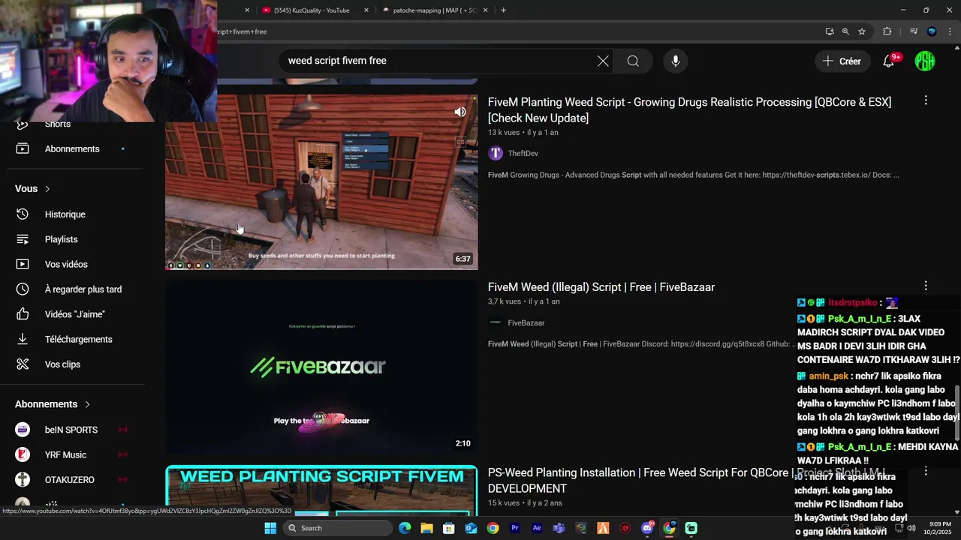The width and height of the screenshot is (961, 540).
Task: Open Abonnements sidebar entry
Action: coord(74,148)
